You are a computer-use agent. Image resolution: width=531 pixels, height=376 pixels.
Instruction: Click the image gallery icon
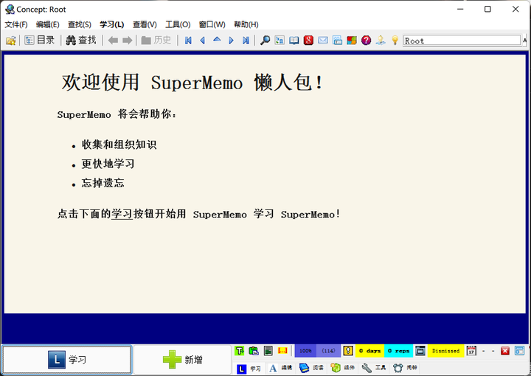click(x=337, y=41)
